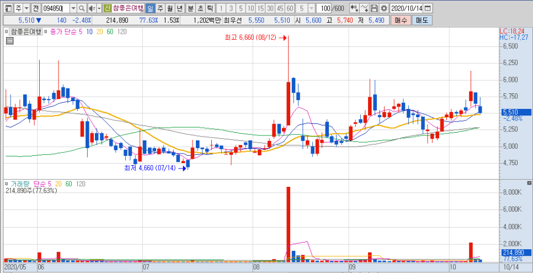Click the blue 10 moving average legend
The height and width of the screenshot is (273, 533).
click(x=90, y=32)
